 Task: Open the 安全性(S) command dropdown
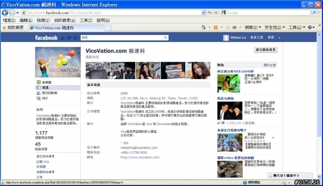click(x=275, y=27)
